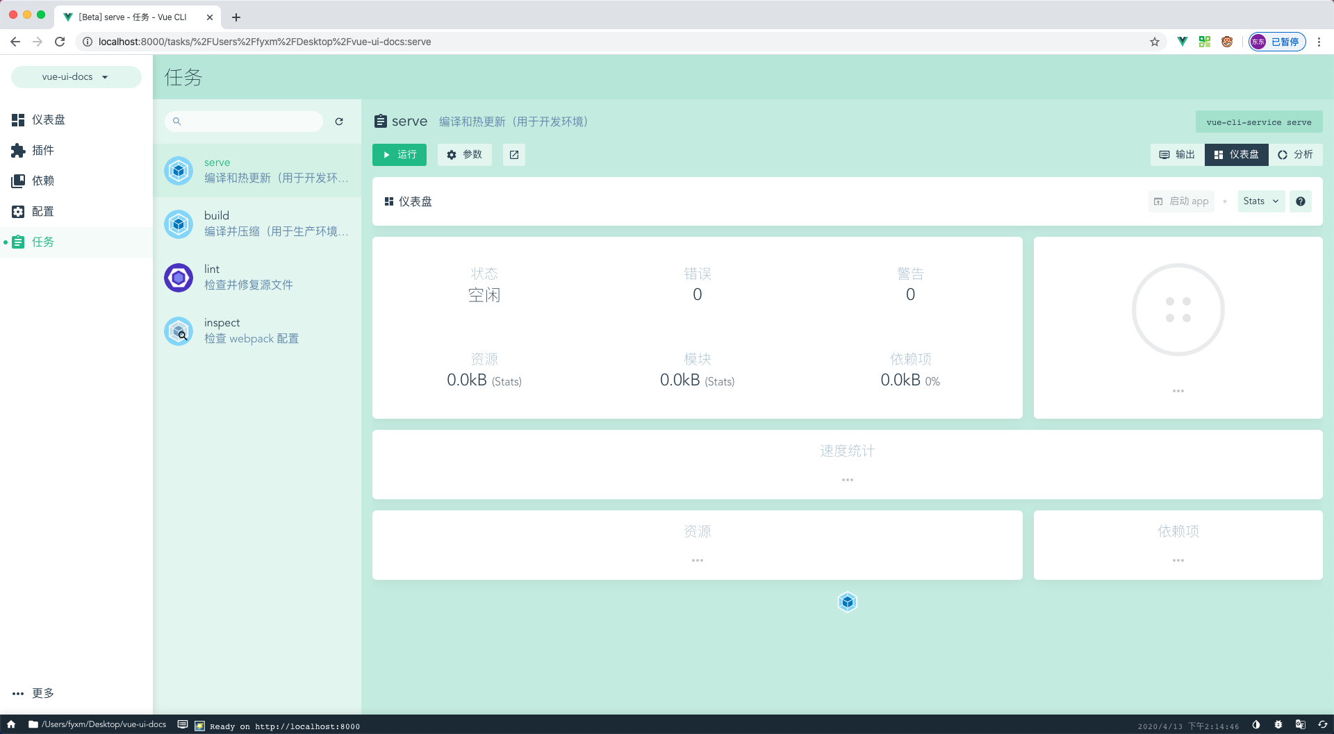Click the circular build progress indicator

(x=1178, y=310)
